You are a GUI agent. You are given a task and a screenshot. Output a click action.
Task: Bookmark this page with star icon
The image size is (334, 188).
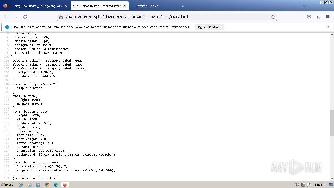273,17
